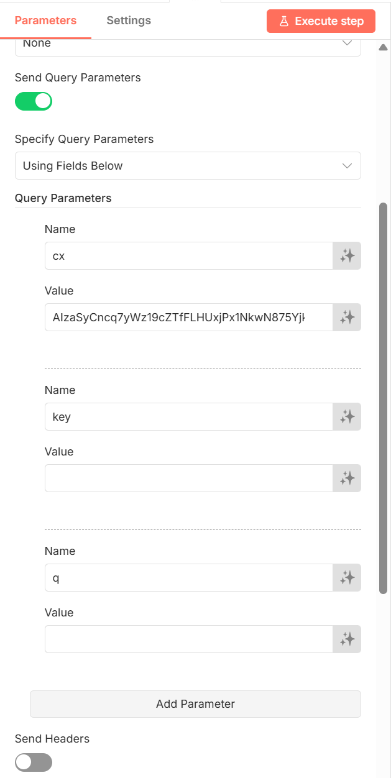The width and height of the screenshot is (391, 778).
Task: Open the Specify Query Parameters dropdown
Action: (x=188, y=166)
